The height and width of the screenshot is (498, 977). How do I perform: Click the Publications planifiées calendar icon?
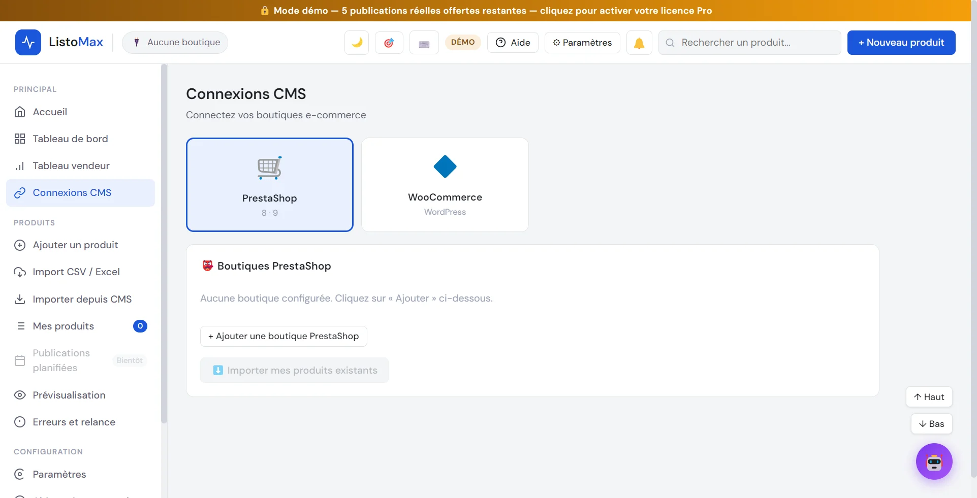(x=20, y=360)
